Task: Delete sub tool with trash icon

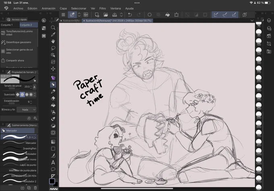Action: pyautogui.click(x=35, y=188)
